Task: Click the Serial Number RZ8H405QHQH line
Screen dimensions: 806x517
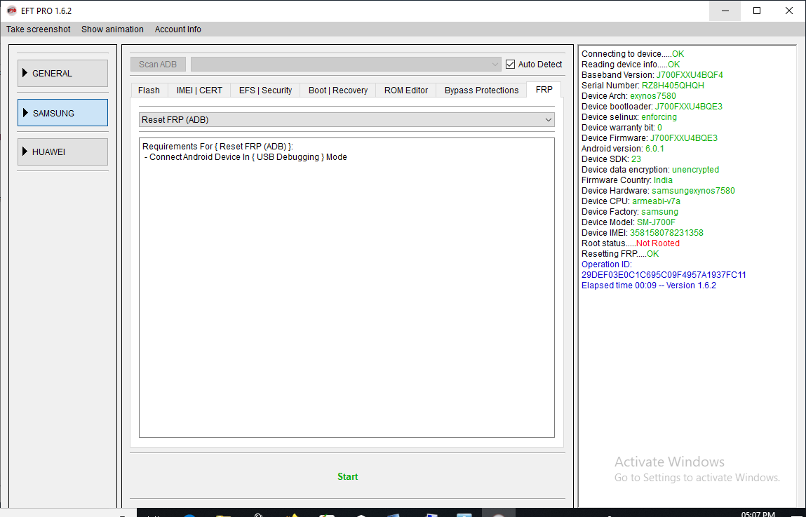Action: tap(643, 86)
